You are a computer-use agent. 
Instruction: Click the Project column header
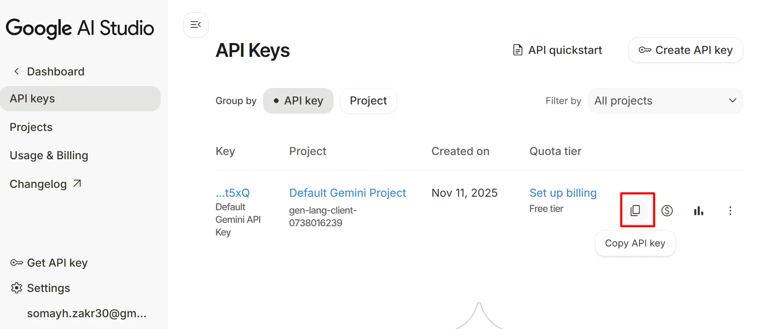(308, 151)
